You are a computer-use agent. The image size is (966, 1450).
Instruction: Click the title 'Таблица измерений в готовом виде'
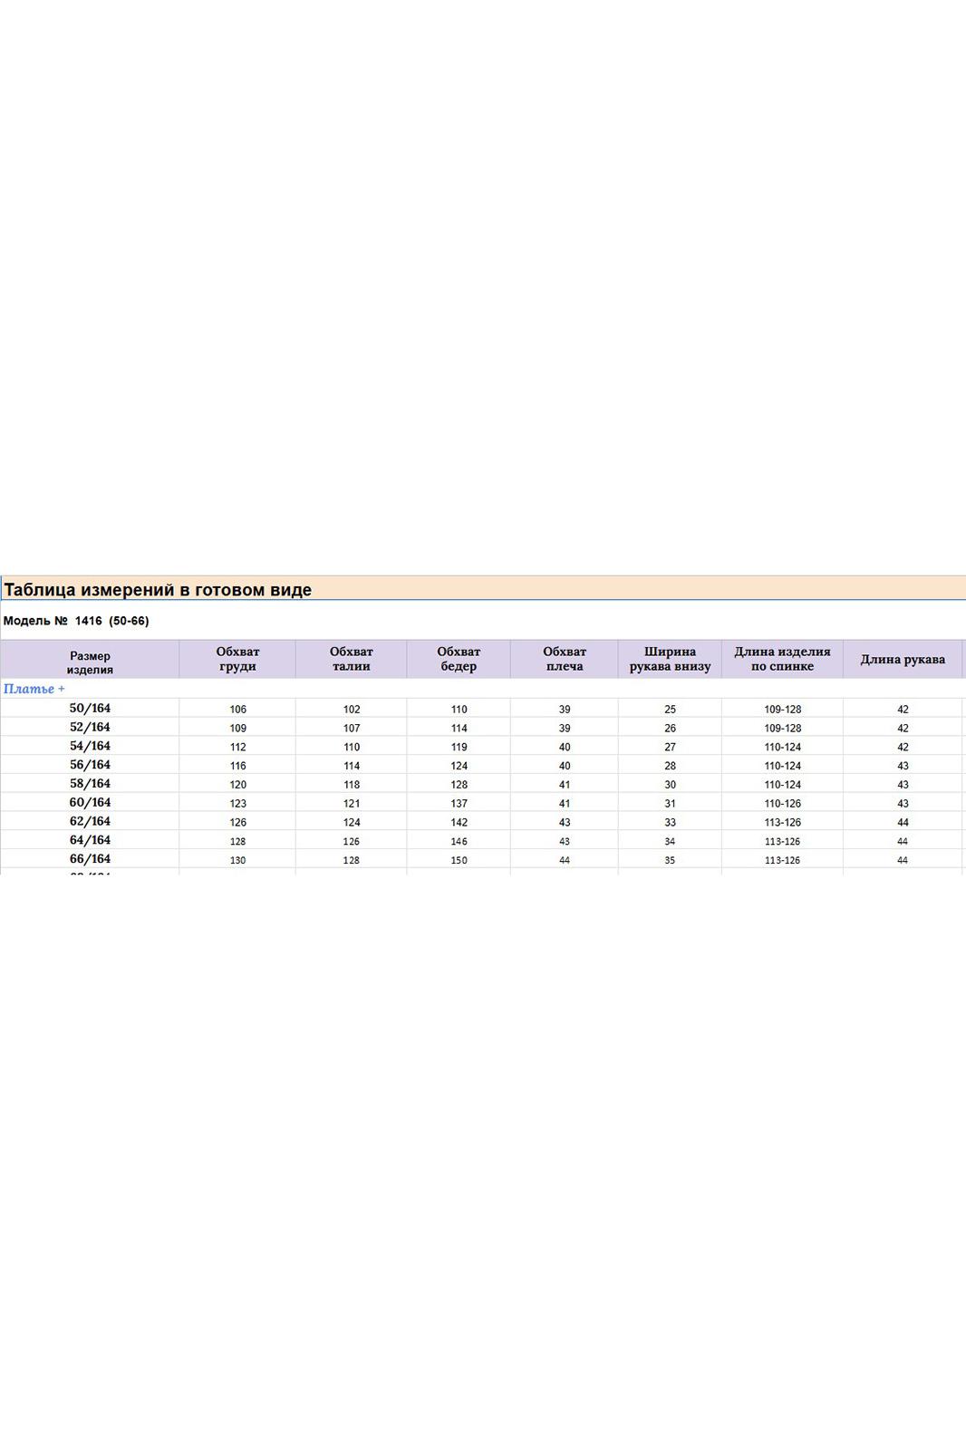(x=158, y=590)
